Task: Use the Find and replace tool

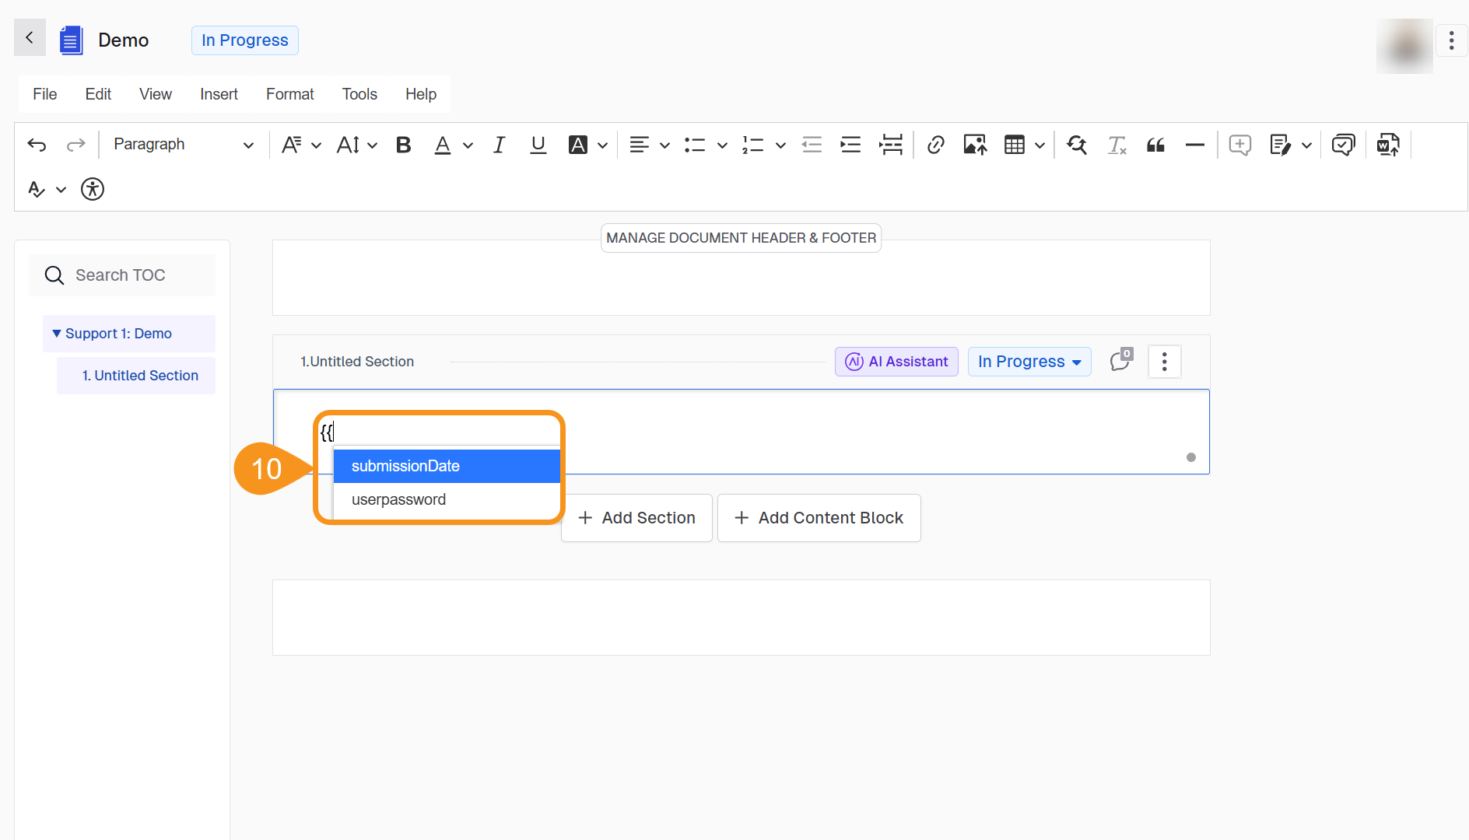Action: pyautogui.click(x=1077, y=145)
